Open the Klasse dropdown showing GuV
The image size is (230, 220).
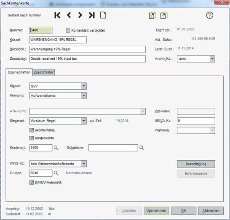58,86
